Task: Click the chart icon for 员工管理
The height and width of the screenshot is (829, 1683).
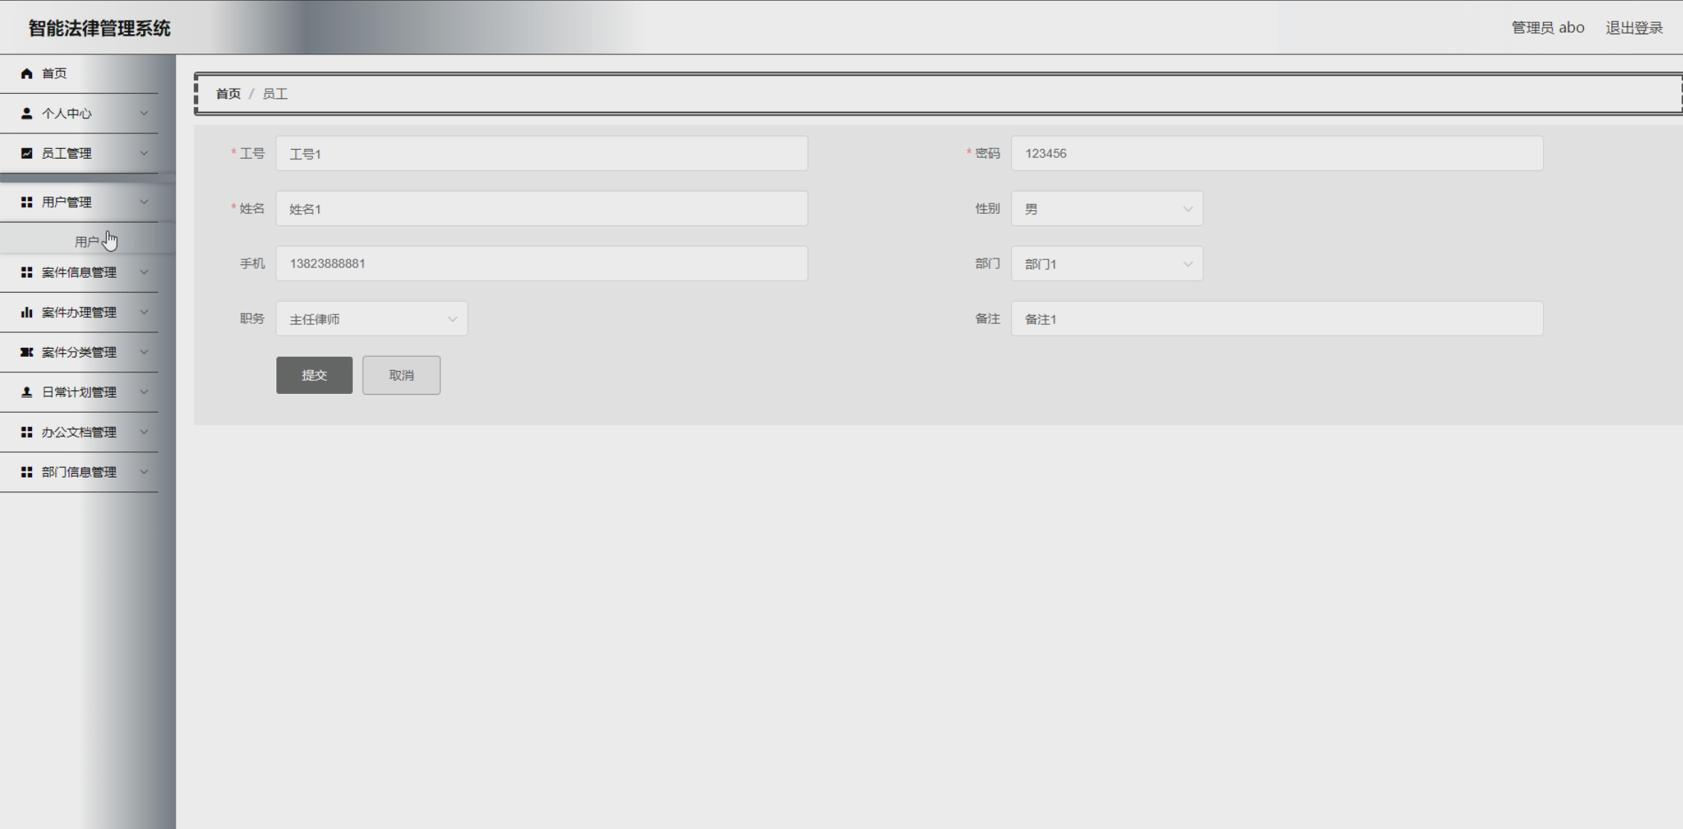Action: pyautogui.click(x=27, y=153)
